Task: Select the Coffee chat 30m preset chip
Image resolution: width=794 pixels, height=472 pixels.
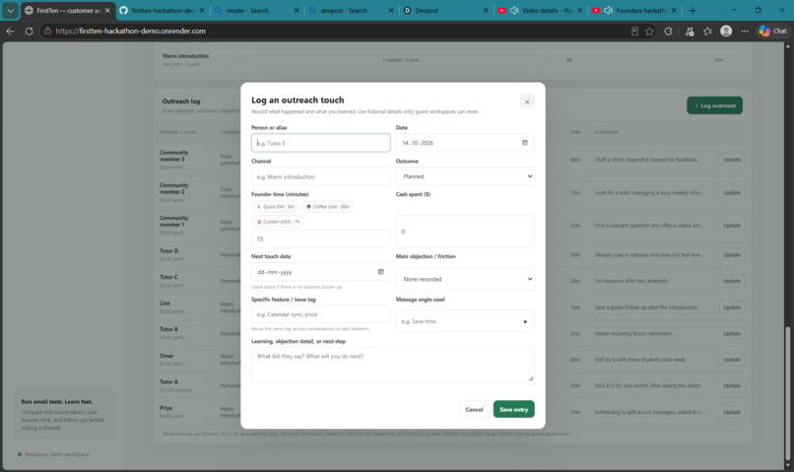Action: click(328, 207)
